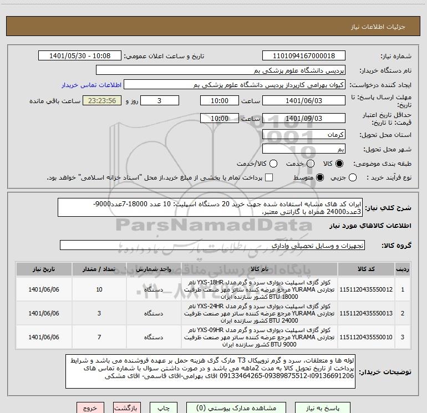Click گروه کالا field تجهیزات و وسایل تحصیلی
Viewport: 427px width, 413px height.
212,245
